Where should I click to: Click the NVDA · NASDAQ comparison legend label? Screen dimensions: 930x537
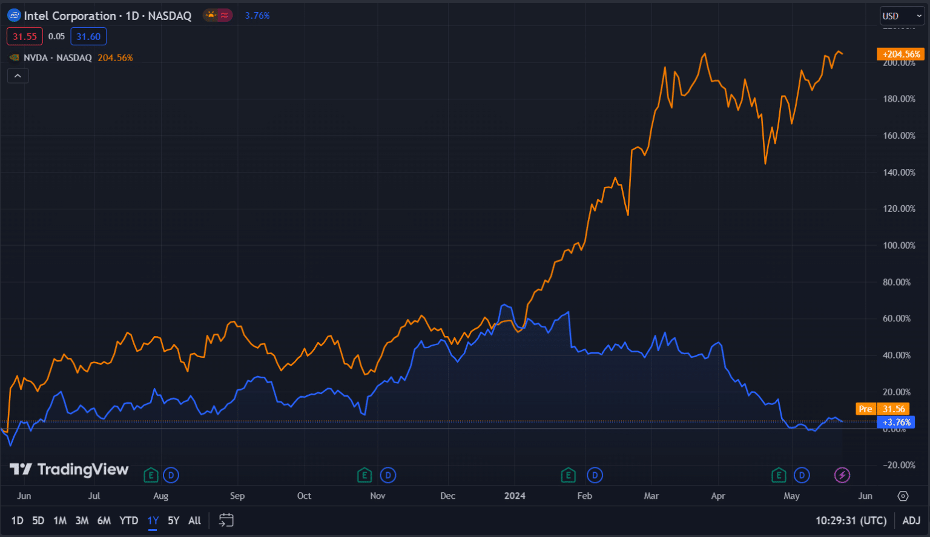(58, 58)
